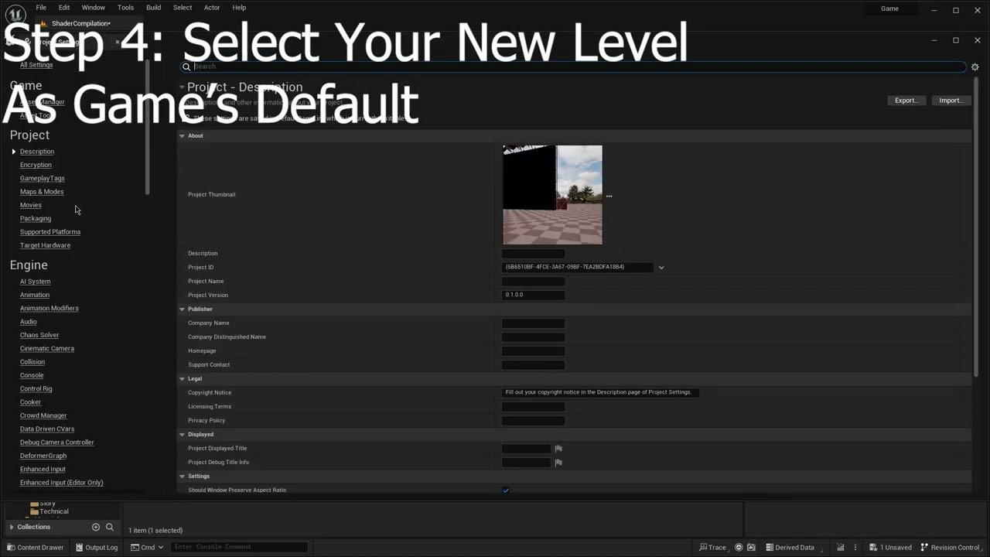
Task: Open the Revision Control menu
Action: [950, 548]
